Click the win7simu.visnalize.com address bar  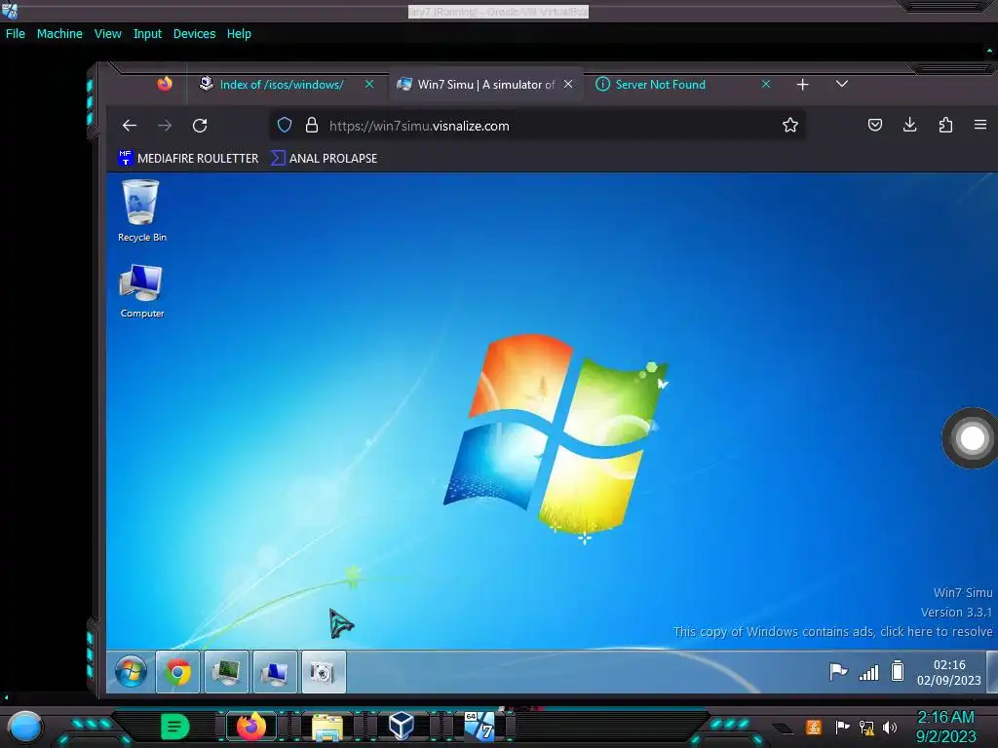click(x=538, y=126)
